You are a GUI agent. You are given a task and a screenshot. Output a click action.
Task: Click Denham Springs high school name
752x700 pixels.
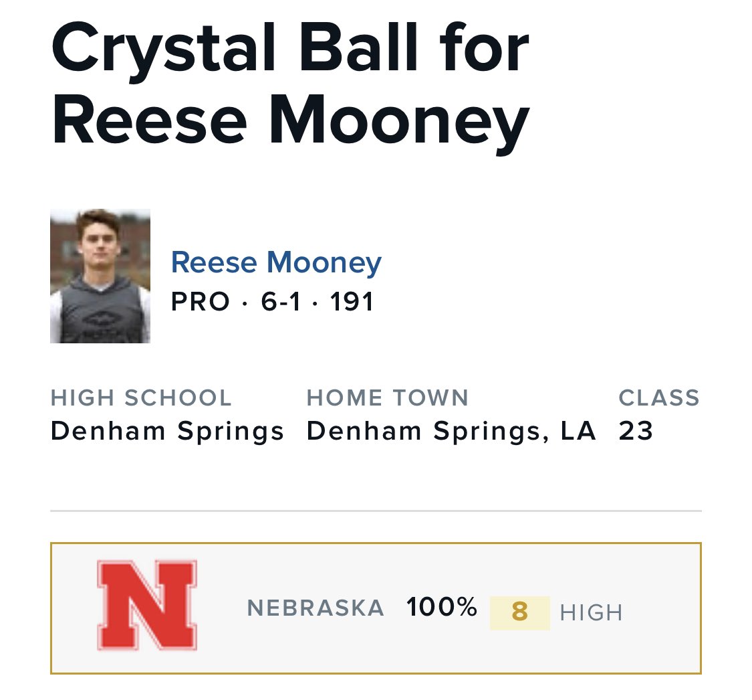click(167, 431)
